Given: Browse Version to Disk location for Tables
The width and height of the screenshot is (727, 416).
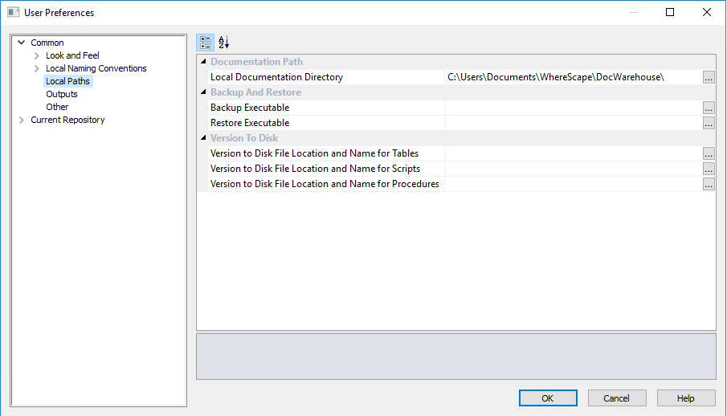Looking at the screenshot, I should 709,153.
